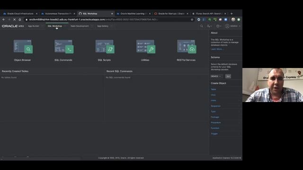Open the DEMO2 schema select list
The height and width of the screenshot is (170, 303).
[x=216, y=76]
